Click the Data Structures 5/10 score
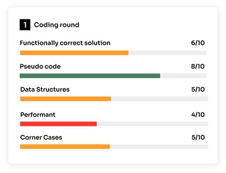 198,89
